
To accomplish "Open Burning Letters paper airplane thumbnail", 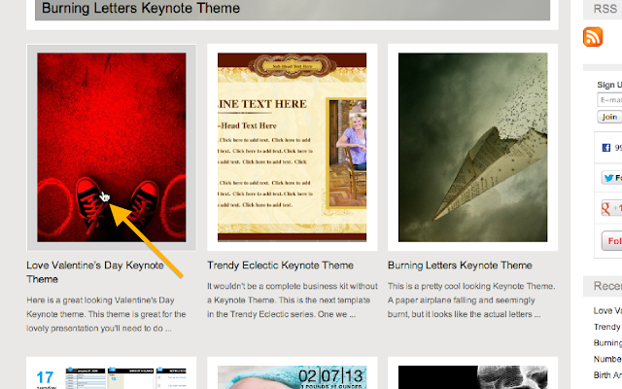I will 473,147.
